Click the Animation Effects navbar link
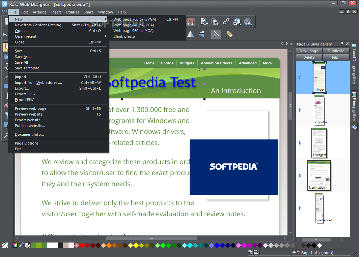This screenshot has width=359, height=257. click(x=217, y=63)
